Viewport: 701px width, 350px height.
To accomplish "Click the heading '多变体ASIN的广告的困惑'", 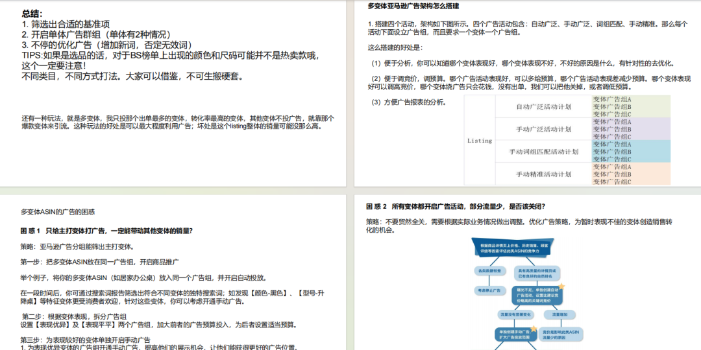I will [58, 212].
